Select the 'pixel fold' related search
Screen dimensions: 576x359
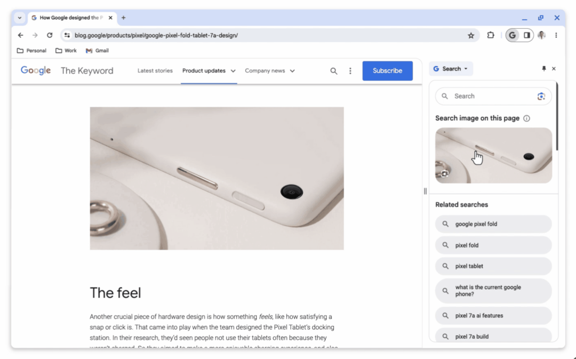(x=493, y=245)
